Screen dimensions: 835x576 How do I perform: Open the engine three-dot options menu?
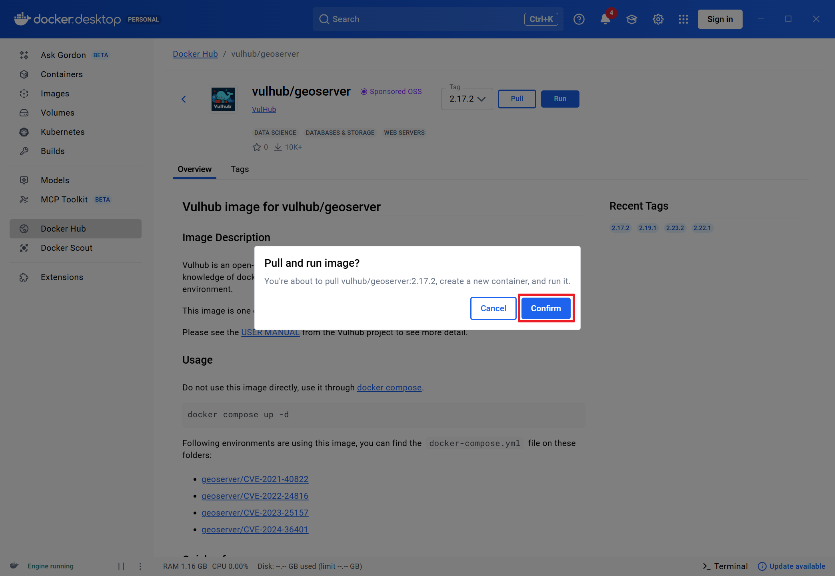(140, 566)
